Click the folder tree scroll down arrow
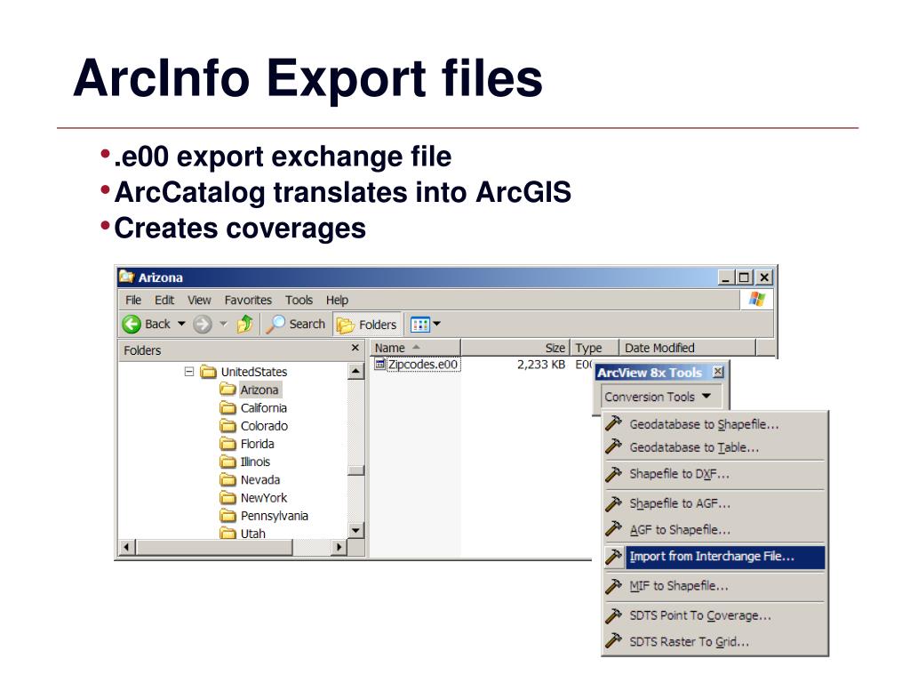 pos(355,530)
